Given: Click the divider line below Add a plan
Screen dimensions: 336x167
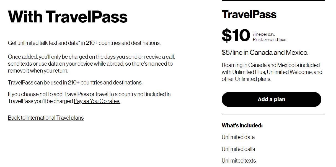Looking at the screenshot, I should (x=273, y=114).
